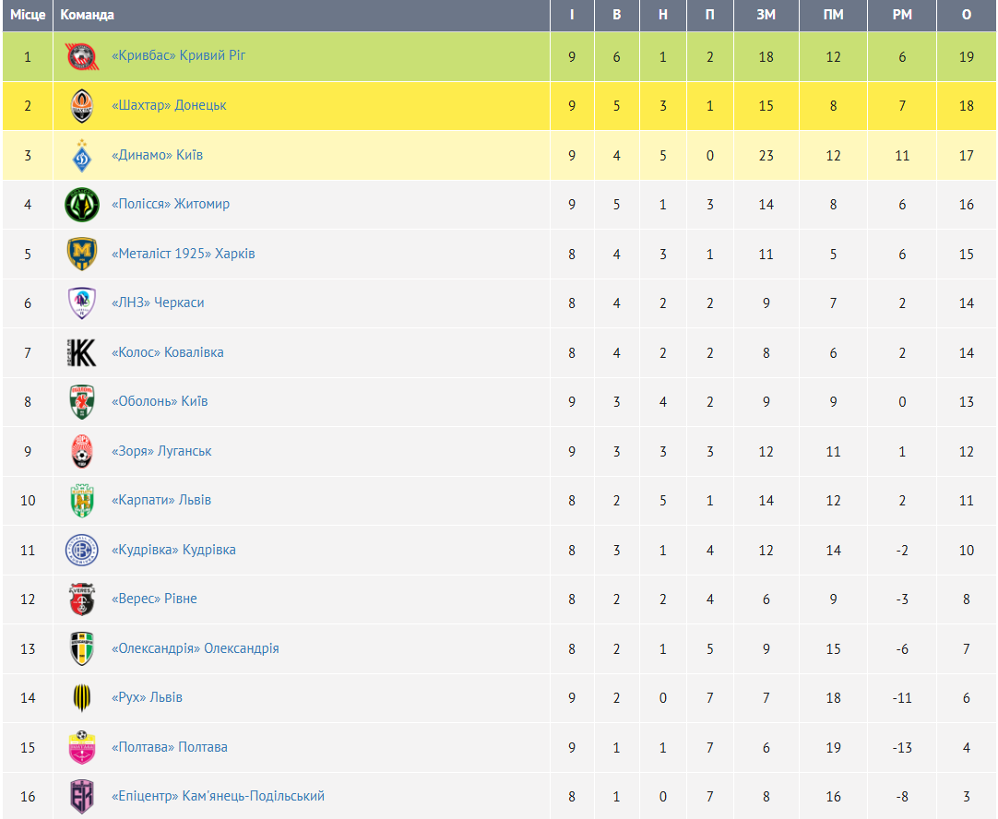The height and width of the screenshot is (819, 998).
Task: Follow the «Карпати» Львів link
Action: click(161, 500)
